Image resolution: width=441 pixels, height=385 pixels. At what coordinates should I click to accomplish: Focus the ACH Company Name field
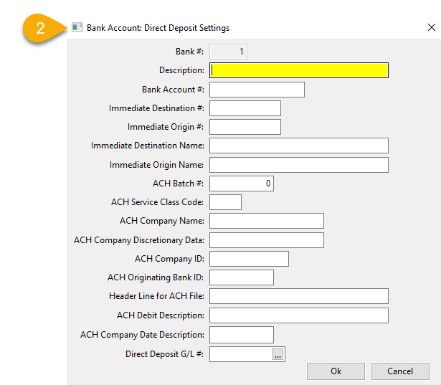267,221
